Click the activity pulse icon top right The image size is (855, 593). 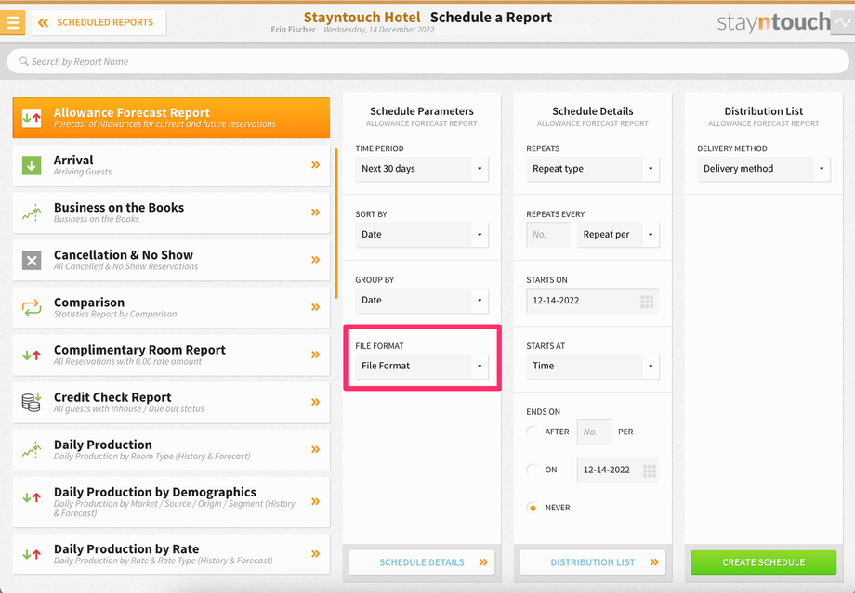843,23
